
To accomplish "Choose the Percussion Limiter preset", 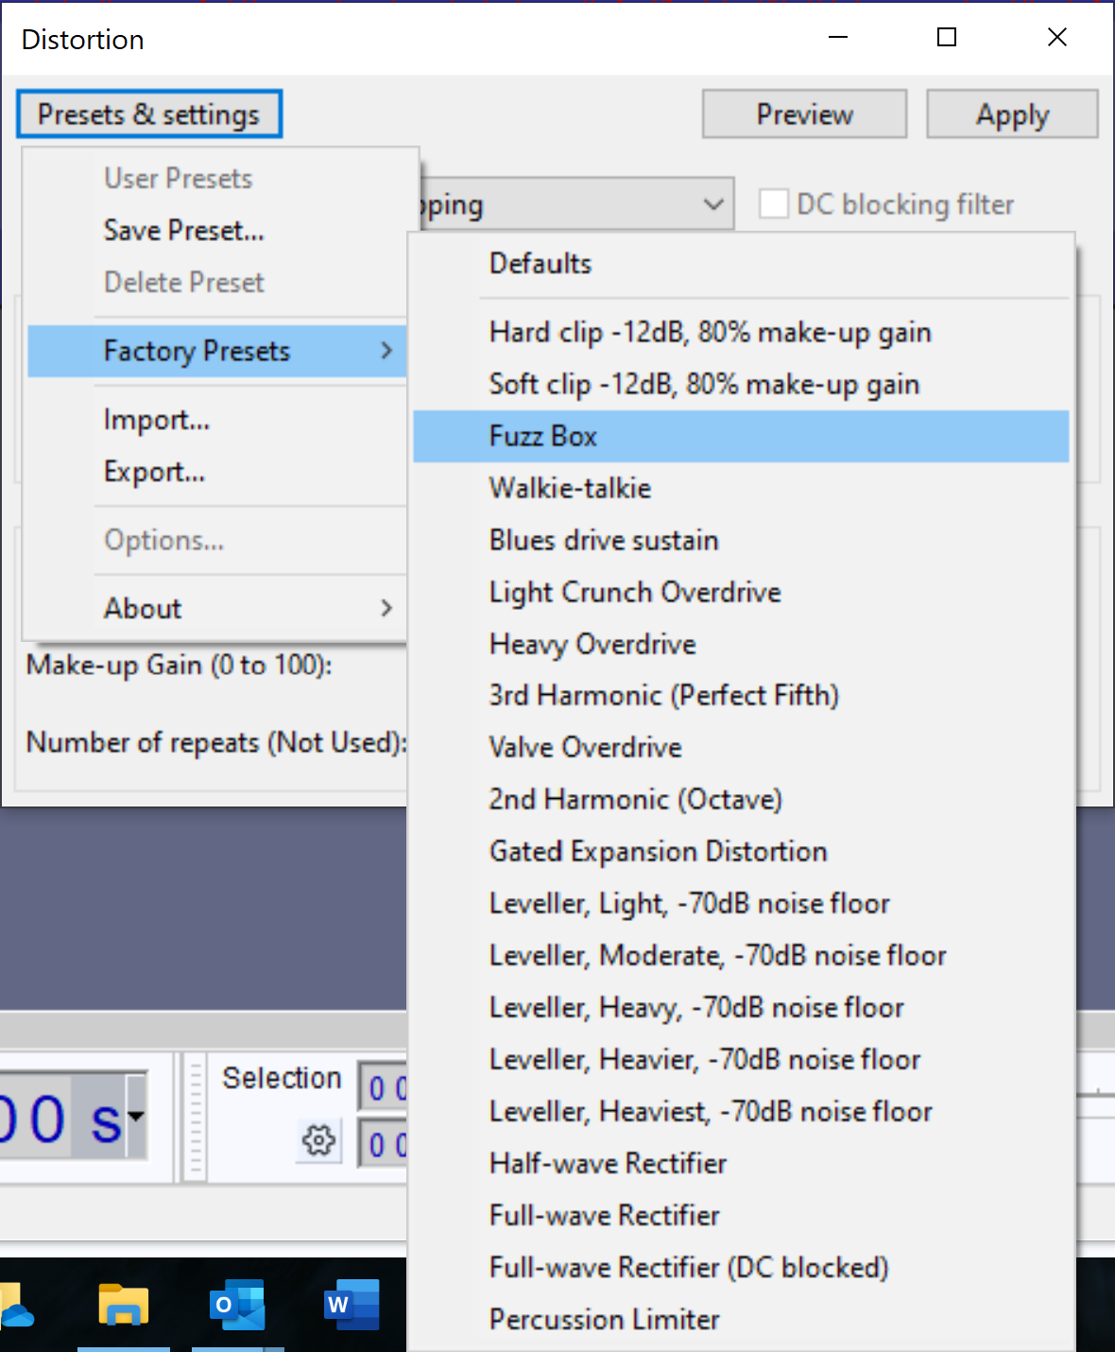I will (x=605, y=1319).
